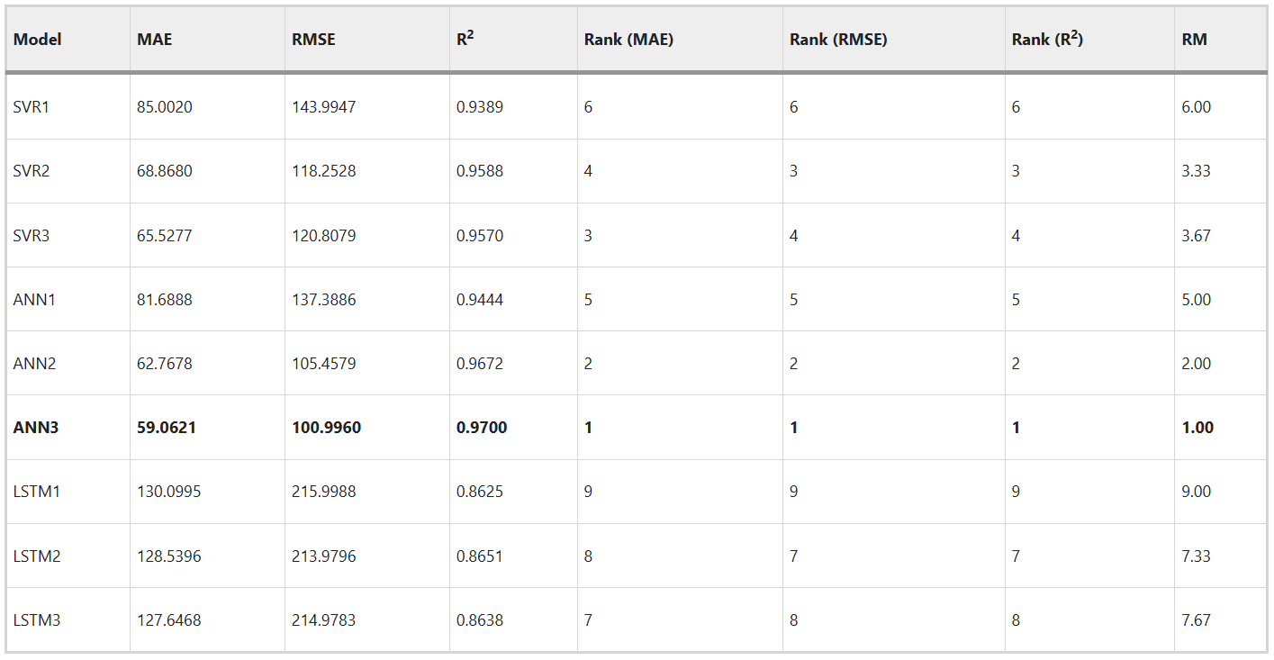Click R² value 0.8638

[x=480, y=620]
